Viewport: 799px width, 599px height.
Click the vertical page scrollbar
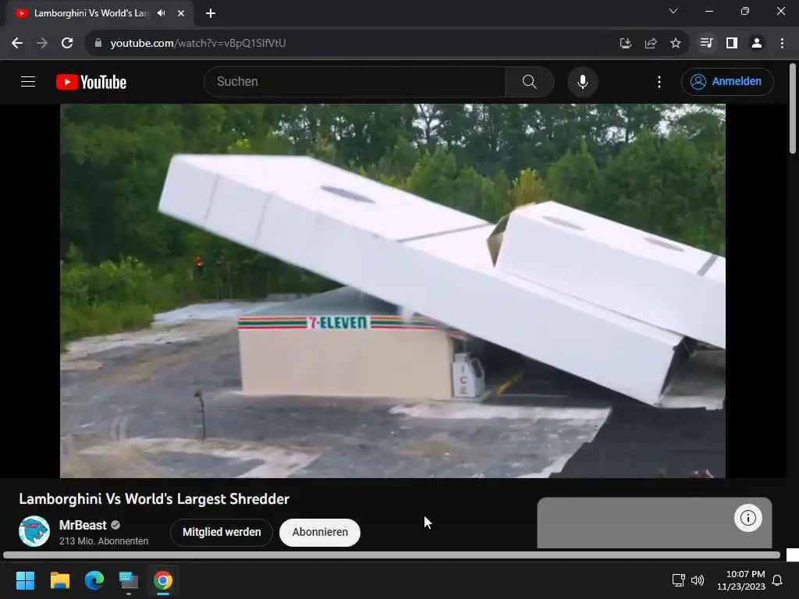coord(793,108)
